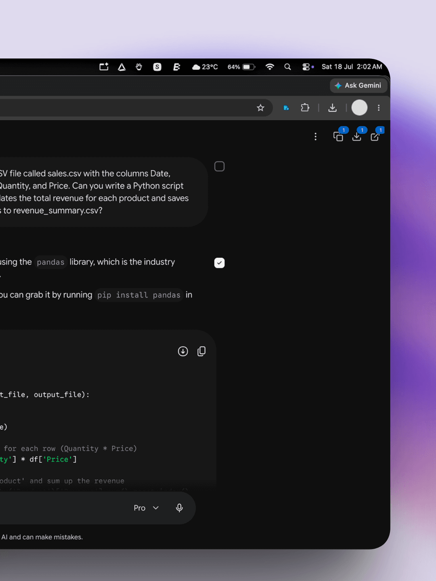Copy the code block contents

tap(201, 351)
